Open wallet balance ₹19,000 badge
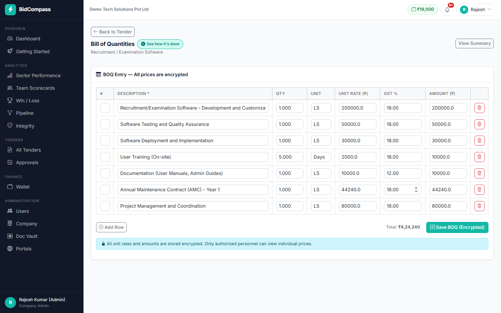 (423, 9)
